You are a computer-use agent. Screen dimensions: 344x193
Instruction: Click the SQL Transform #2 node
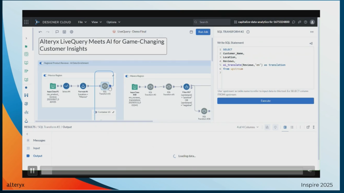click(x=105, y=86)
